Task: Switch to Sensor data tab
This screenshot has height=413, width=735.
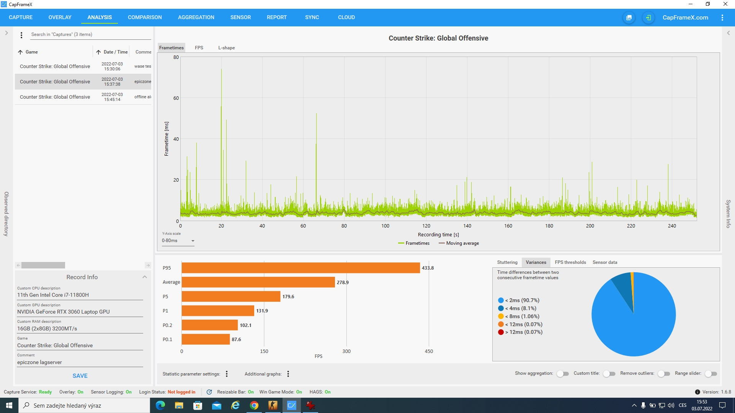Action: [605, 262]
